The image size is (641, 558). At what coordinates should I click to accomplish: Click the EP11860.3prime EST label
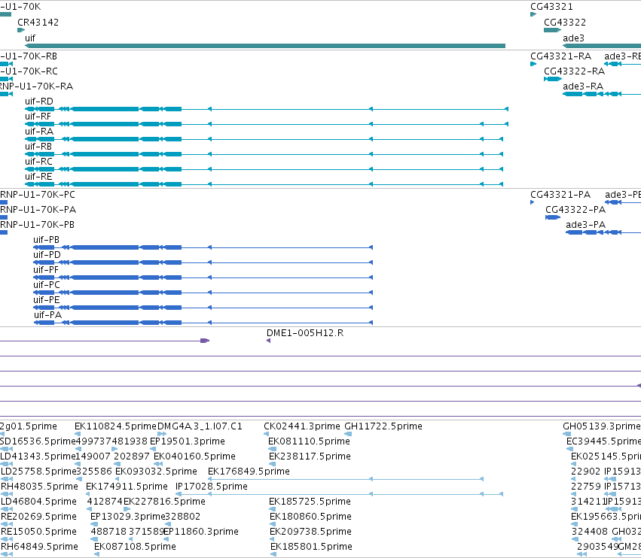[x=201, y=532]
